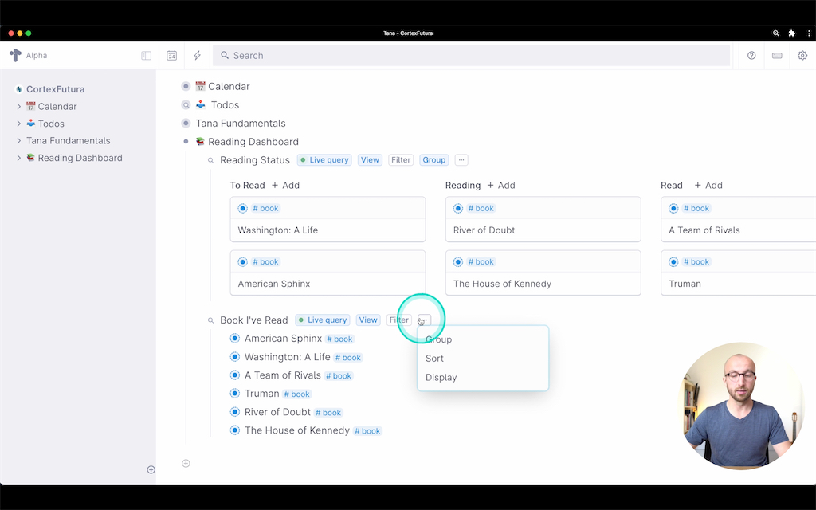Select Sort from the dropdown menu
The height and width of the screenshot is (510, 816).
pos(434,359)
